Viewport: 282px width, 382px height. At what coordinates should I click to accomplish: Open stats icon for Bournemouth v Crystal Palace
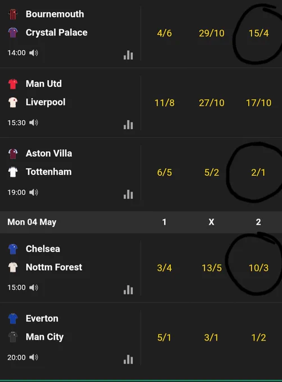click(128, 55)
